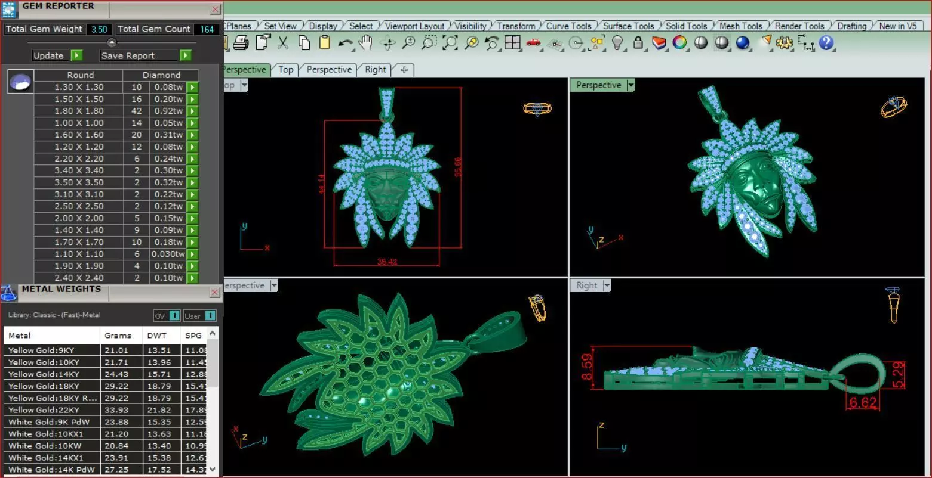Select the Yellow Gold:14KY row
932x478 pixels.
[x=106, y=374]
